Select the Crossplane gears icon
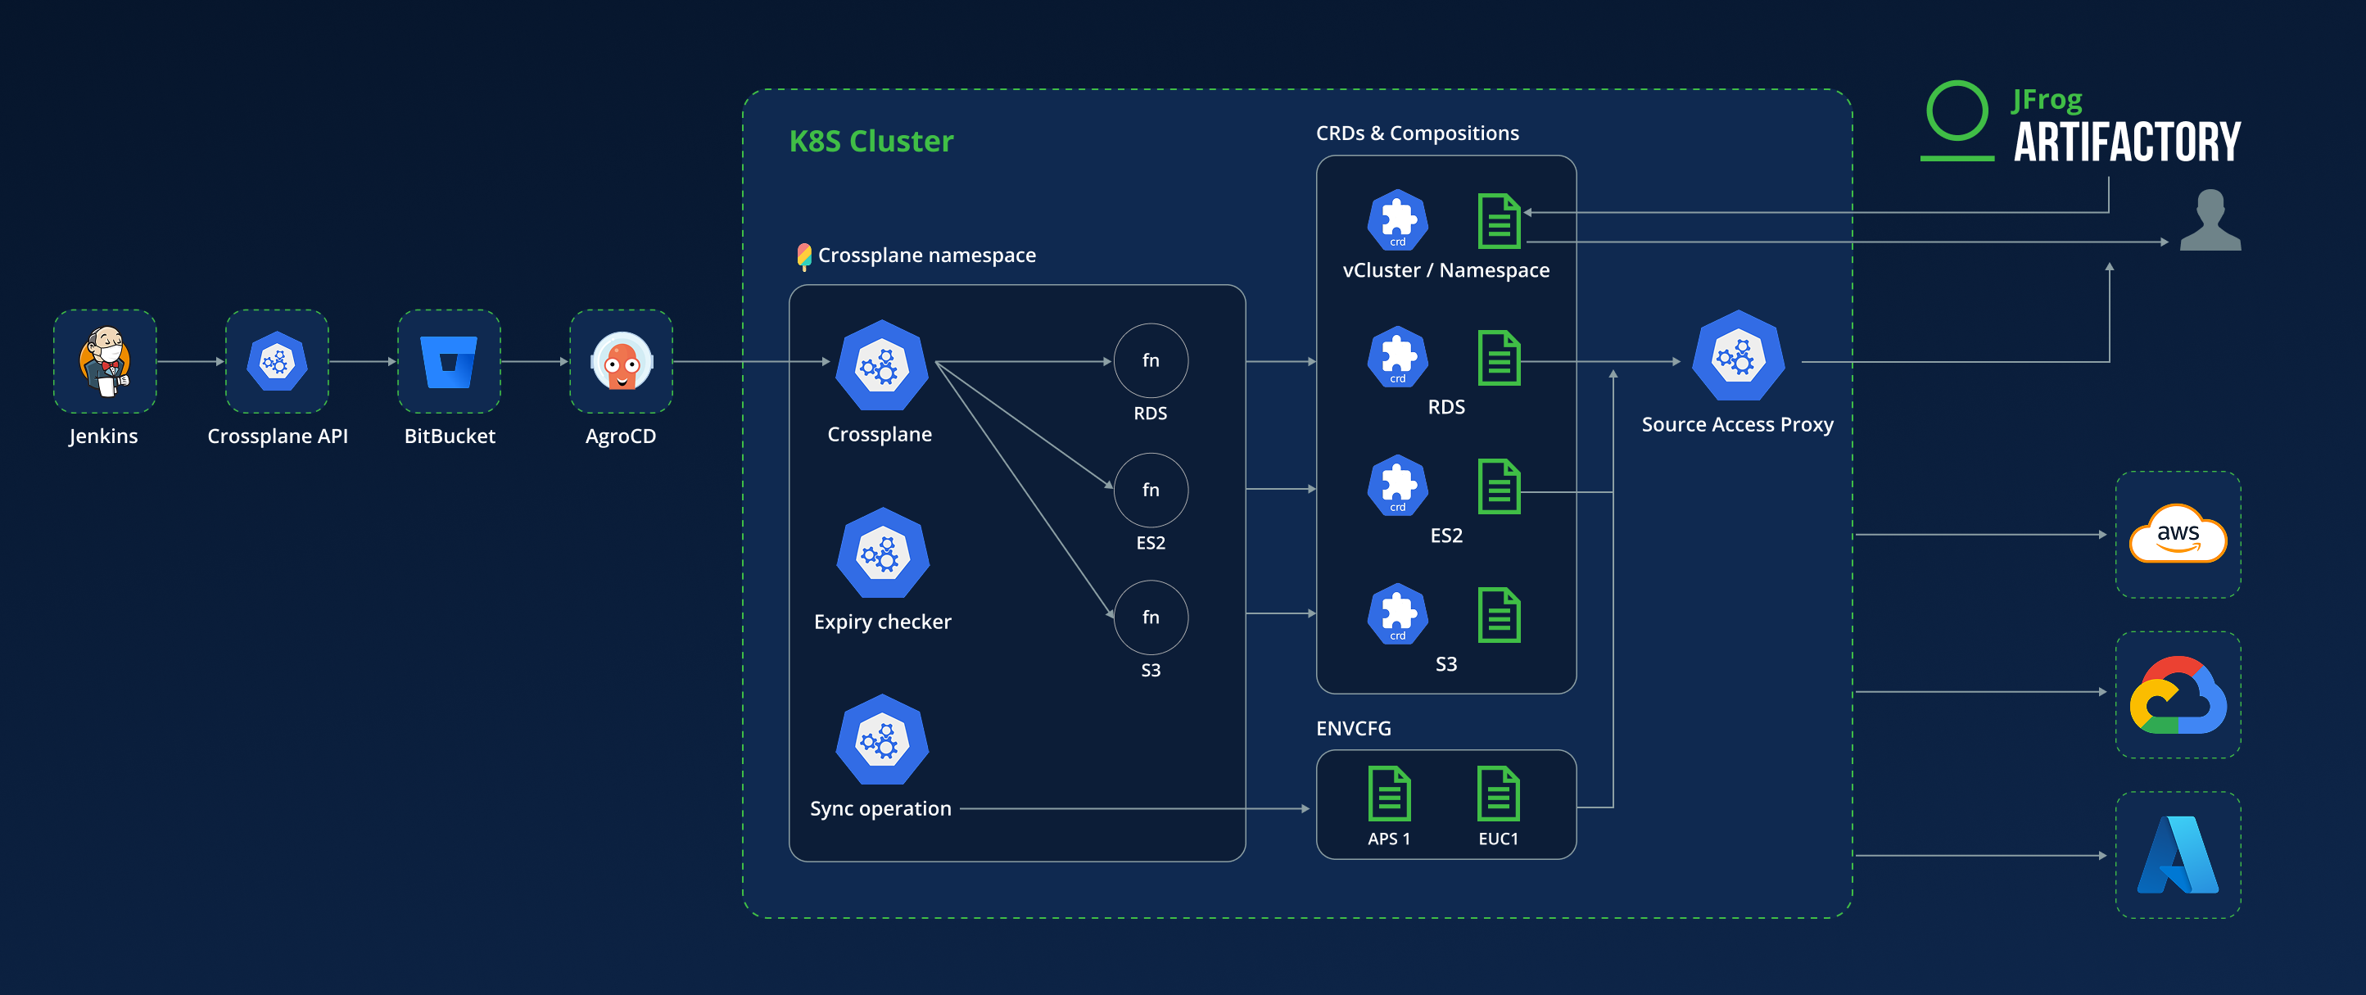This screenshot has height=995, width=2366. (x=881, y=366)
